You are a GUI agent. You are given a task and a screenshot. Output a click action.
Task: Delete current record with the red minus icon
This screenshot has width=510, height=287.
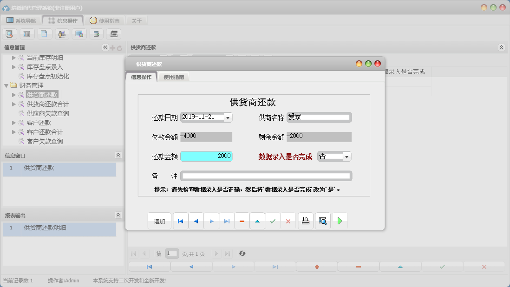point(242,221)
